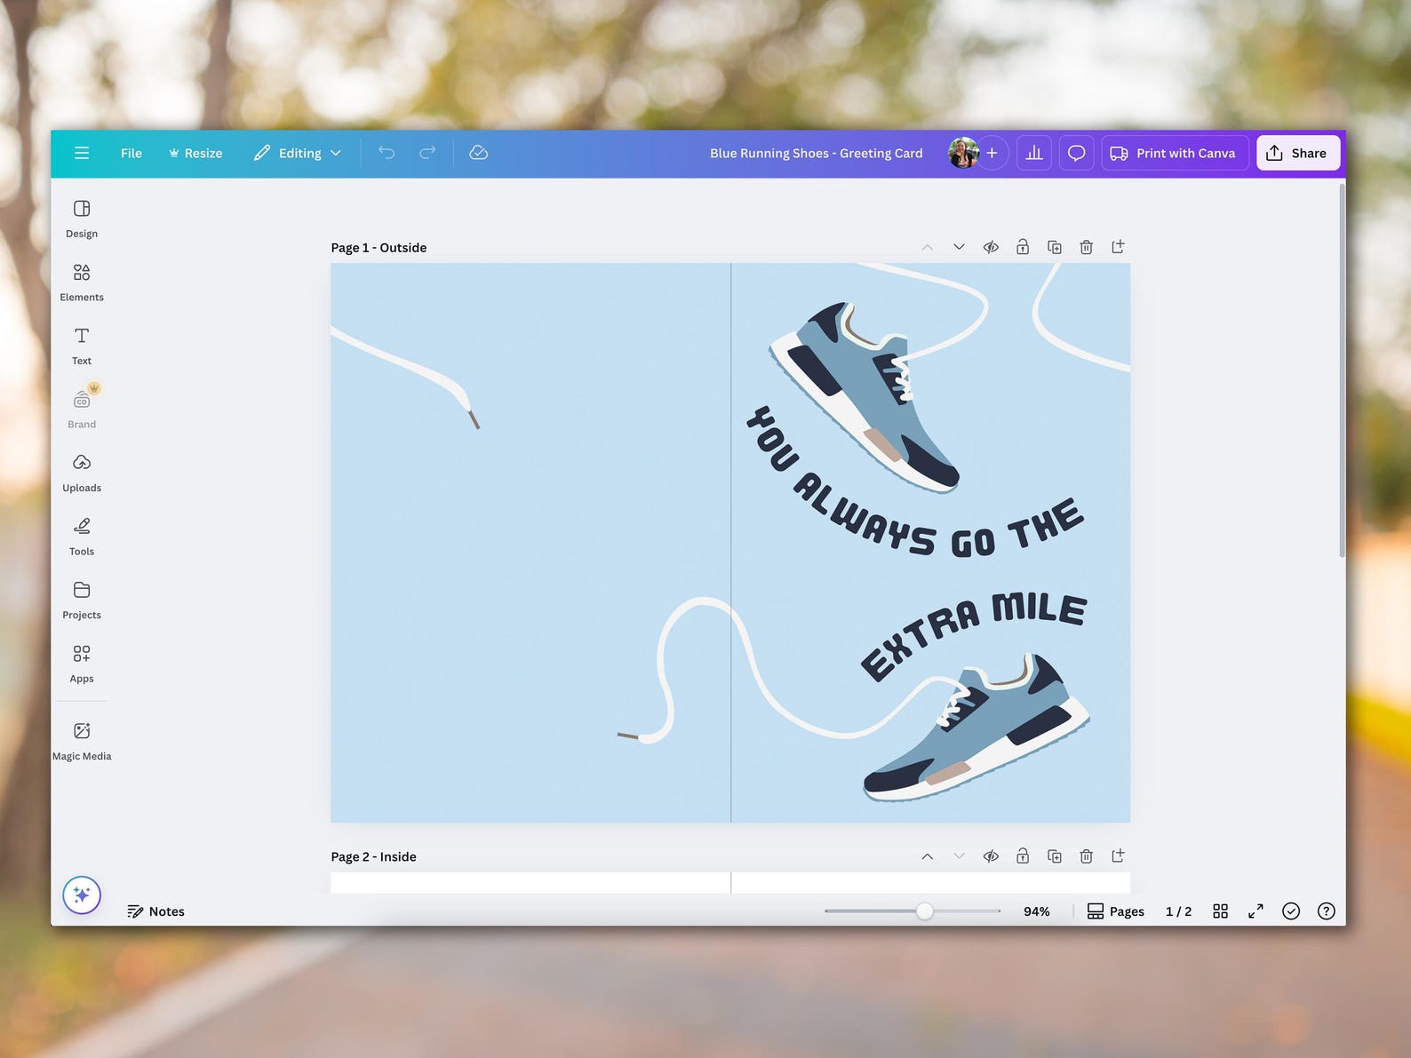This screenshot has height=1058, width=1411.
Task: Open the Pages thumbnail strip
Action: [1116, 911]
